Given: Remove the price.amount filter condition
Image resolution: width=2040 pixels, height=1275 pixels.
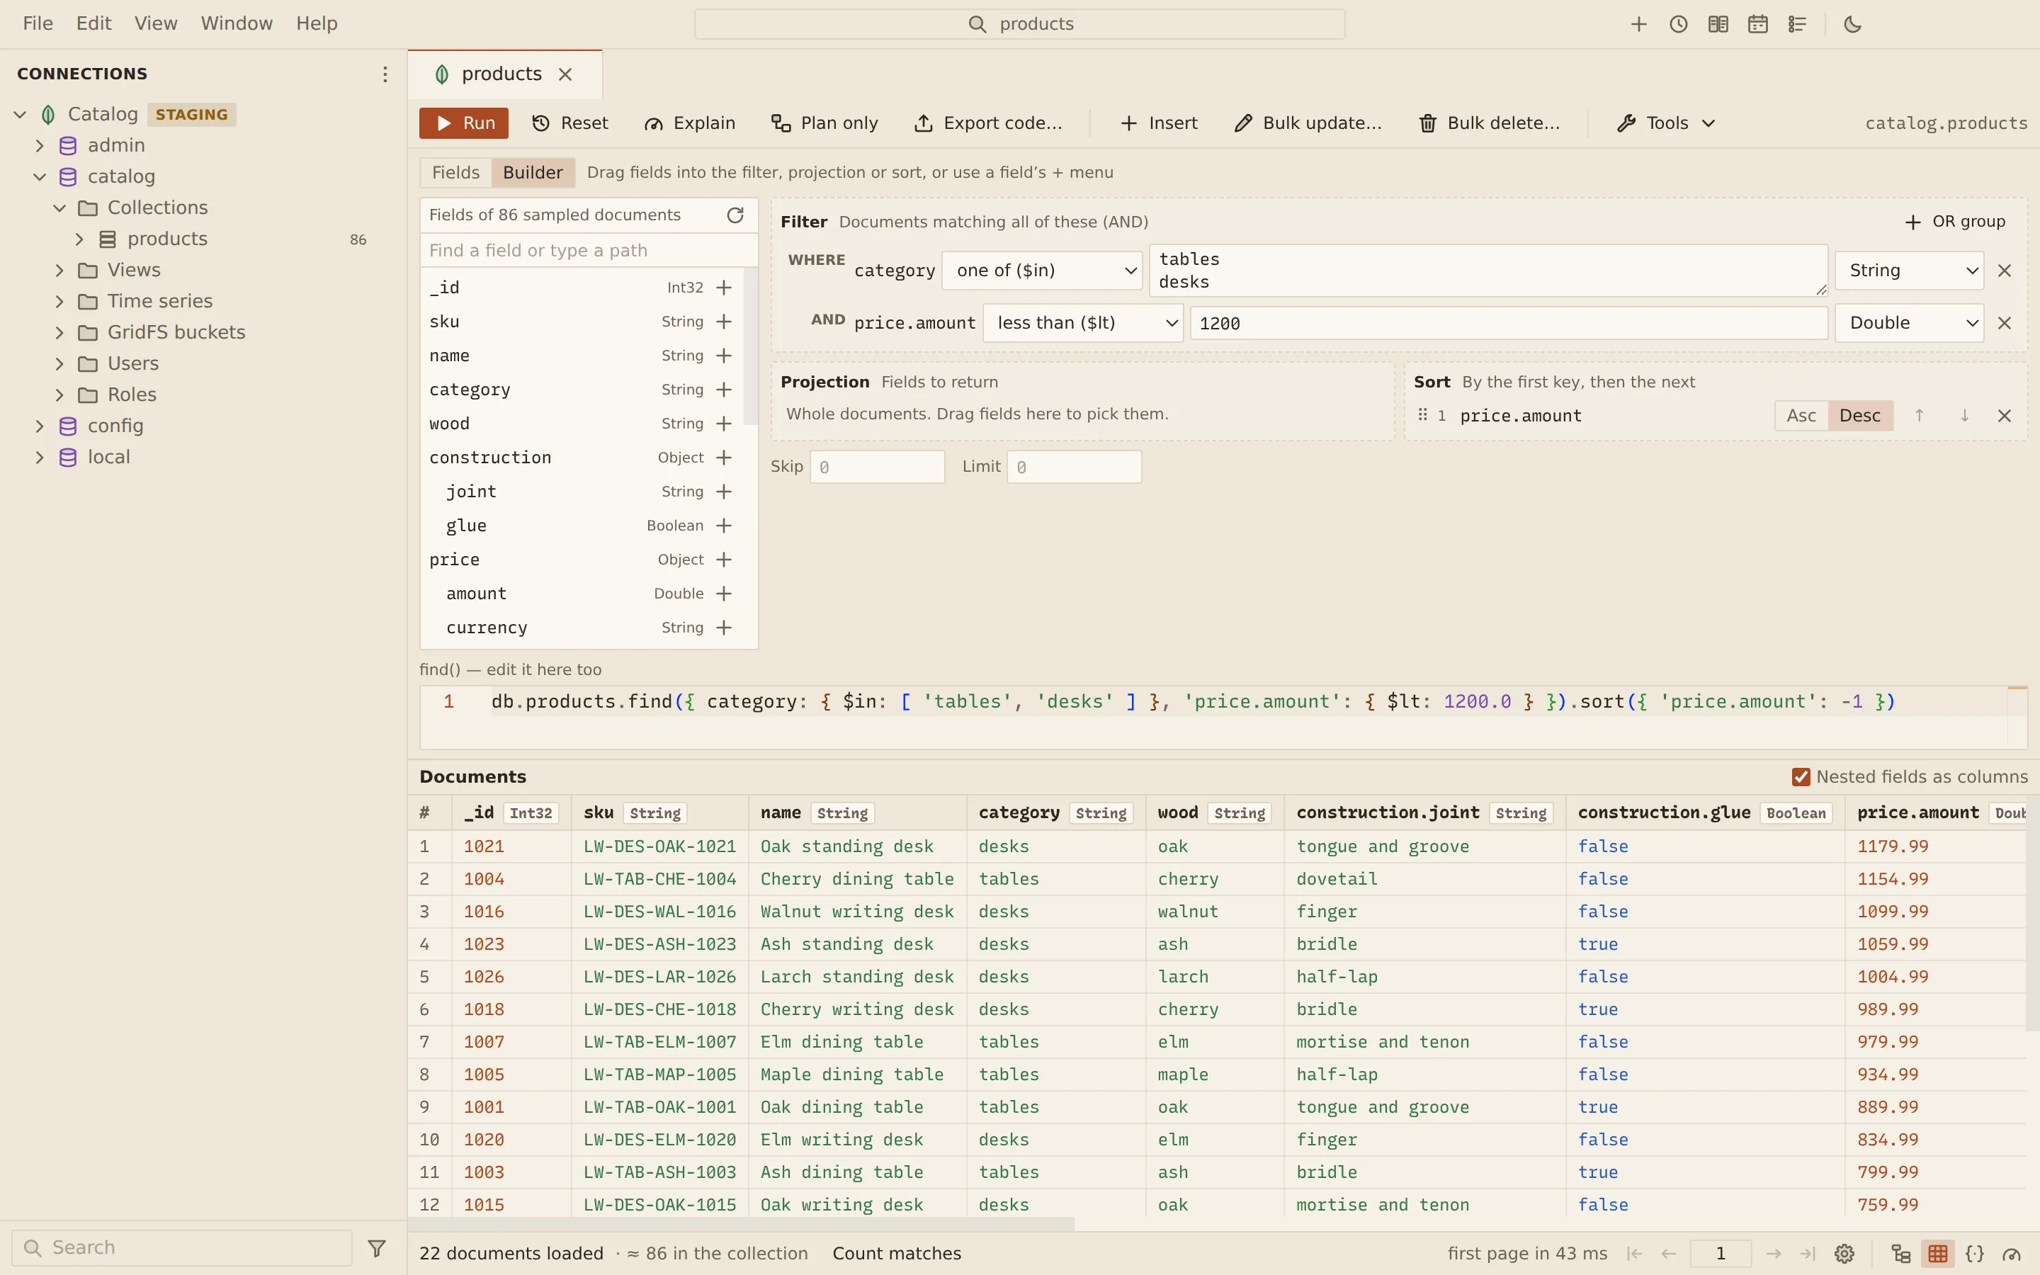Looking at the screenshot, I should 2005,323.
